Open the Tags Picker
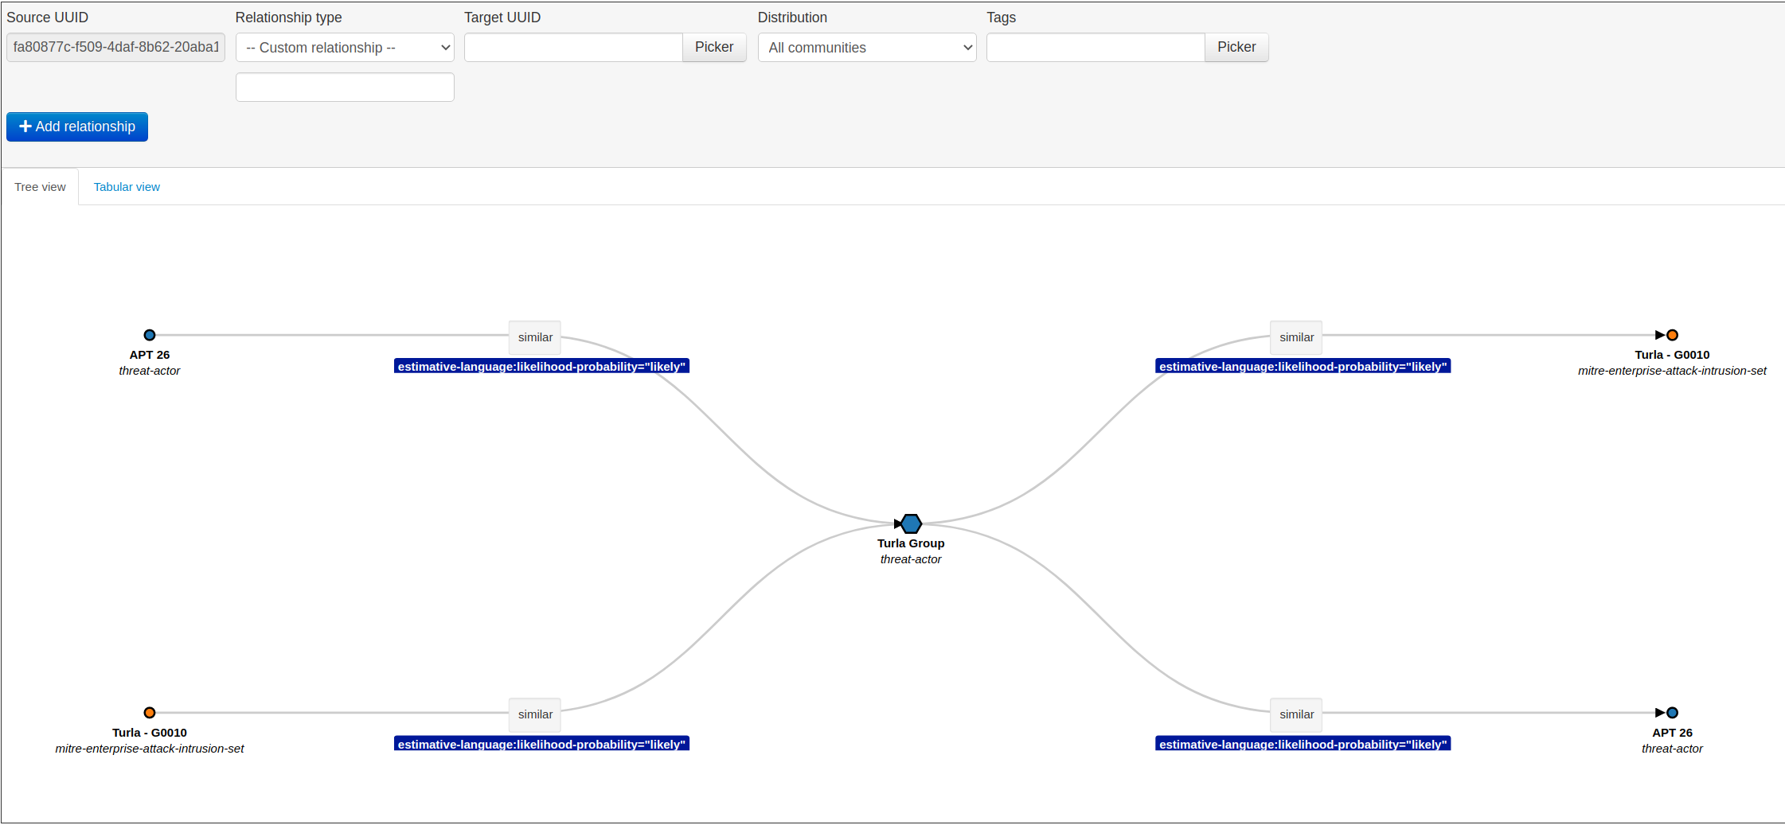1785x825 pixels. (1236, 48)
